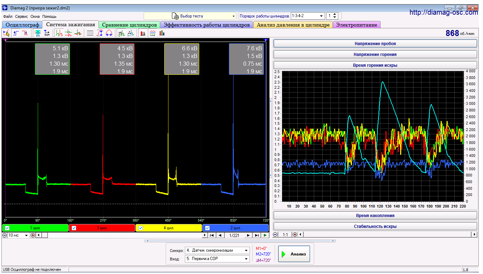
Task: Open the multi-line trend chart icon
Action: click(152, 33)
